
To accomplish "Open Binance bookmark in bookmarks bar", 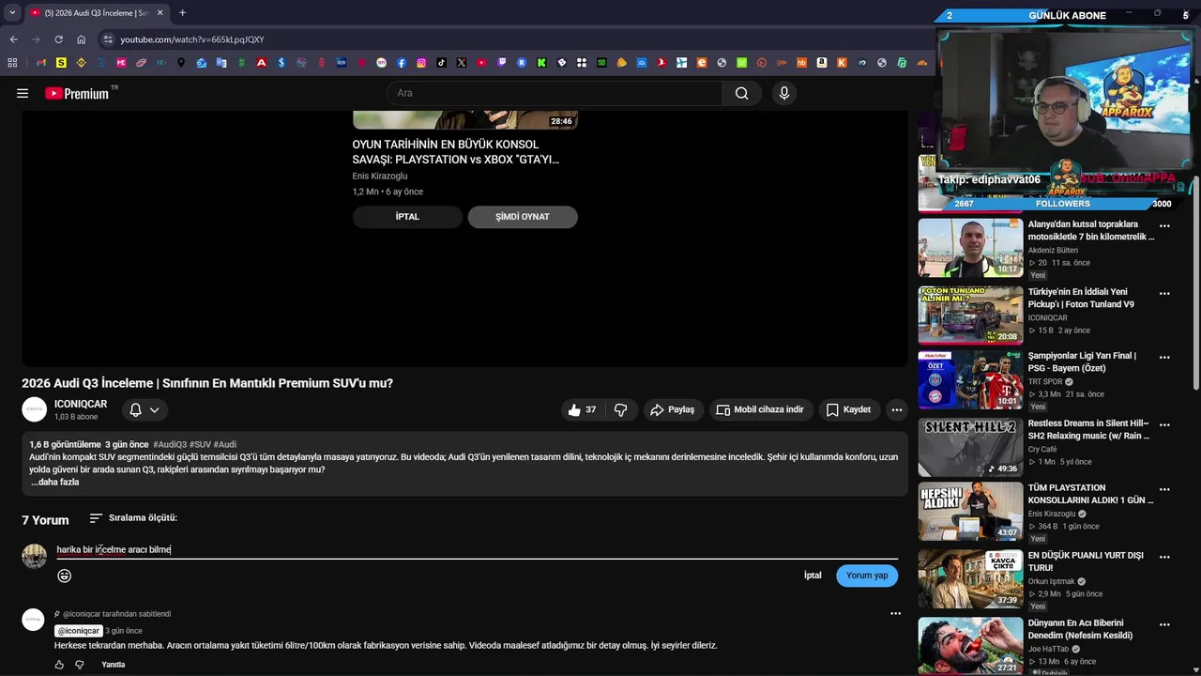I will click(81, 63).
